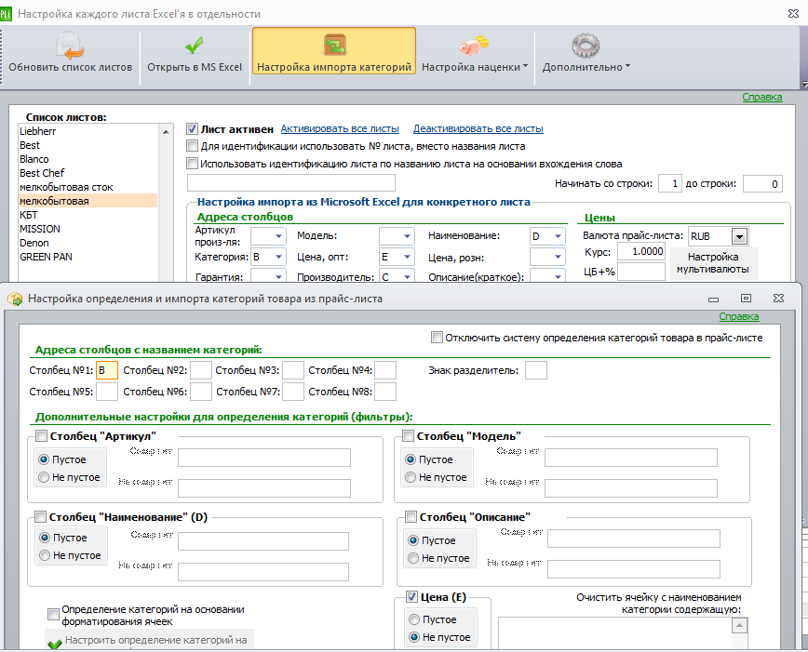Image resolution: width=808 pixels, height=652 pixels.
Task: Enable using sheet number for identification
Action: point(192,146)
